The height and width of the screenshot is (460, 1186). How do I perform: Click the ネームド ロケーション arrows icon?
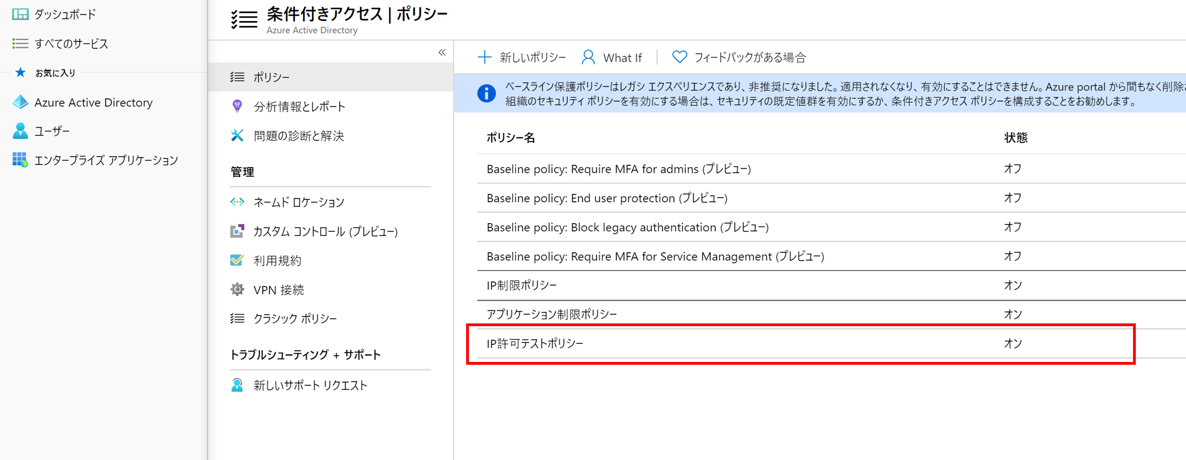point(237,202)
